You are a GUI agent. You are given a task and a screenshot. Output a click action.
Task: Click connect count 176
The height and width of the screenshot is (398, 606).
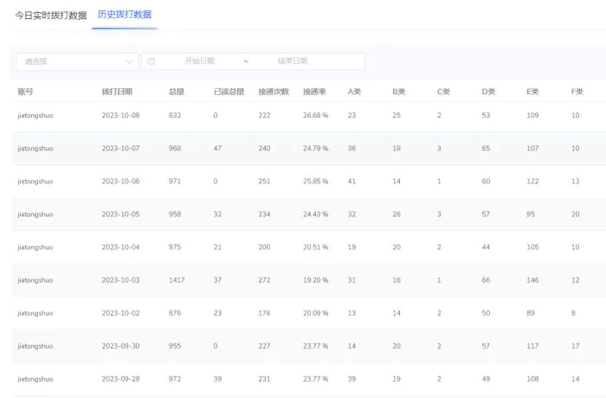[x=264, y=313]
